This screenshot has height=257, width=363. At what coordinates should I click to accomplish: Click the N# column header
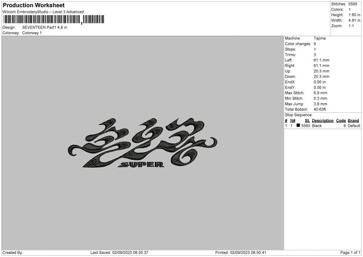(293, 121)
